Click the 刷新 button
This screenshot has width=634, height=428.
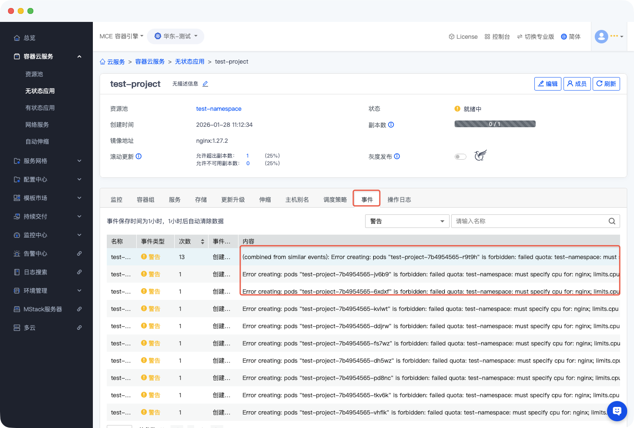[606, 84]
